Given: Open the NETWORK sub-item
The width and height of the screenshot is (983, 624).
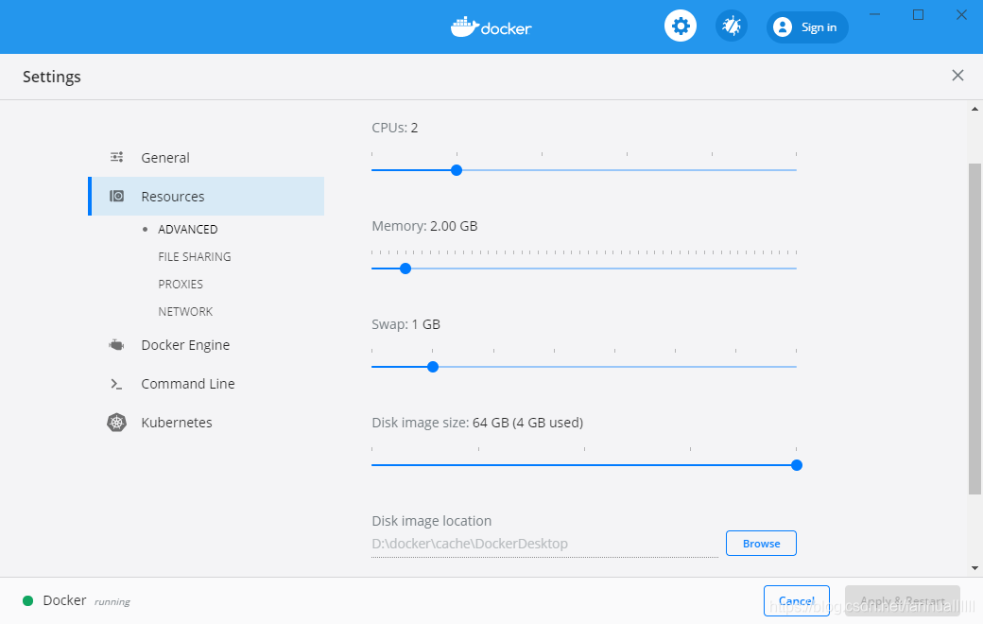Looking at the screenshot, I should pos(185,312).
